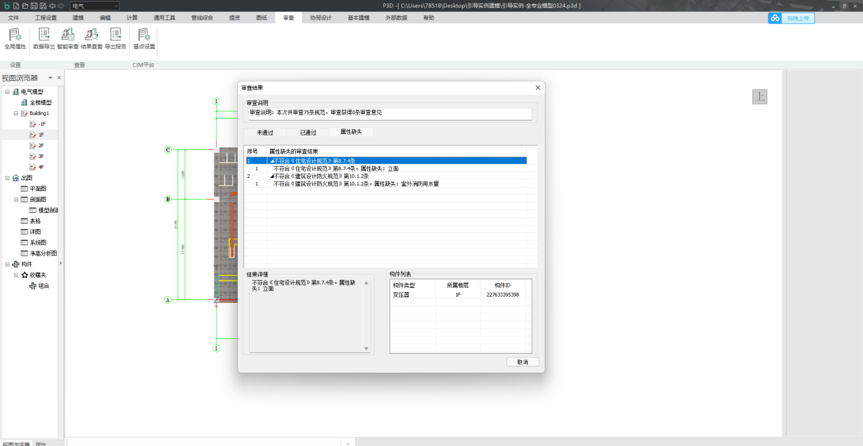Click the 数据导出 ribbon icon

[x=44, y=39]
